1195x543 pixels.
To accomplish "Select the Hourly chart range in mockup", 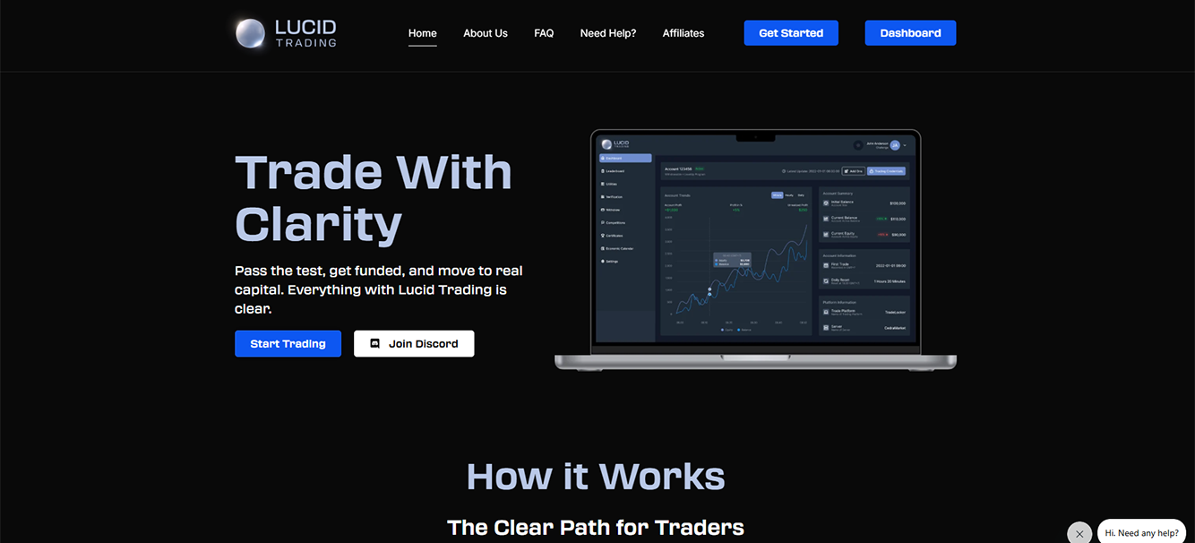I will pos(789,194).
